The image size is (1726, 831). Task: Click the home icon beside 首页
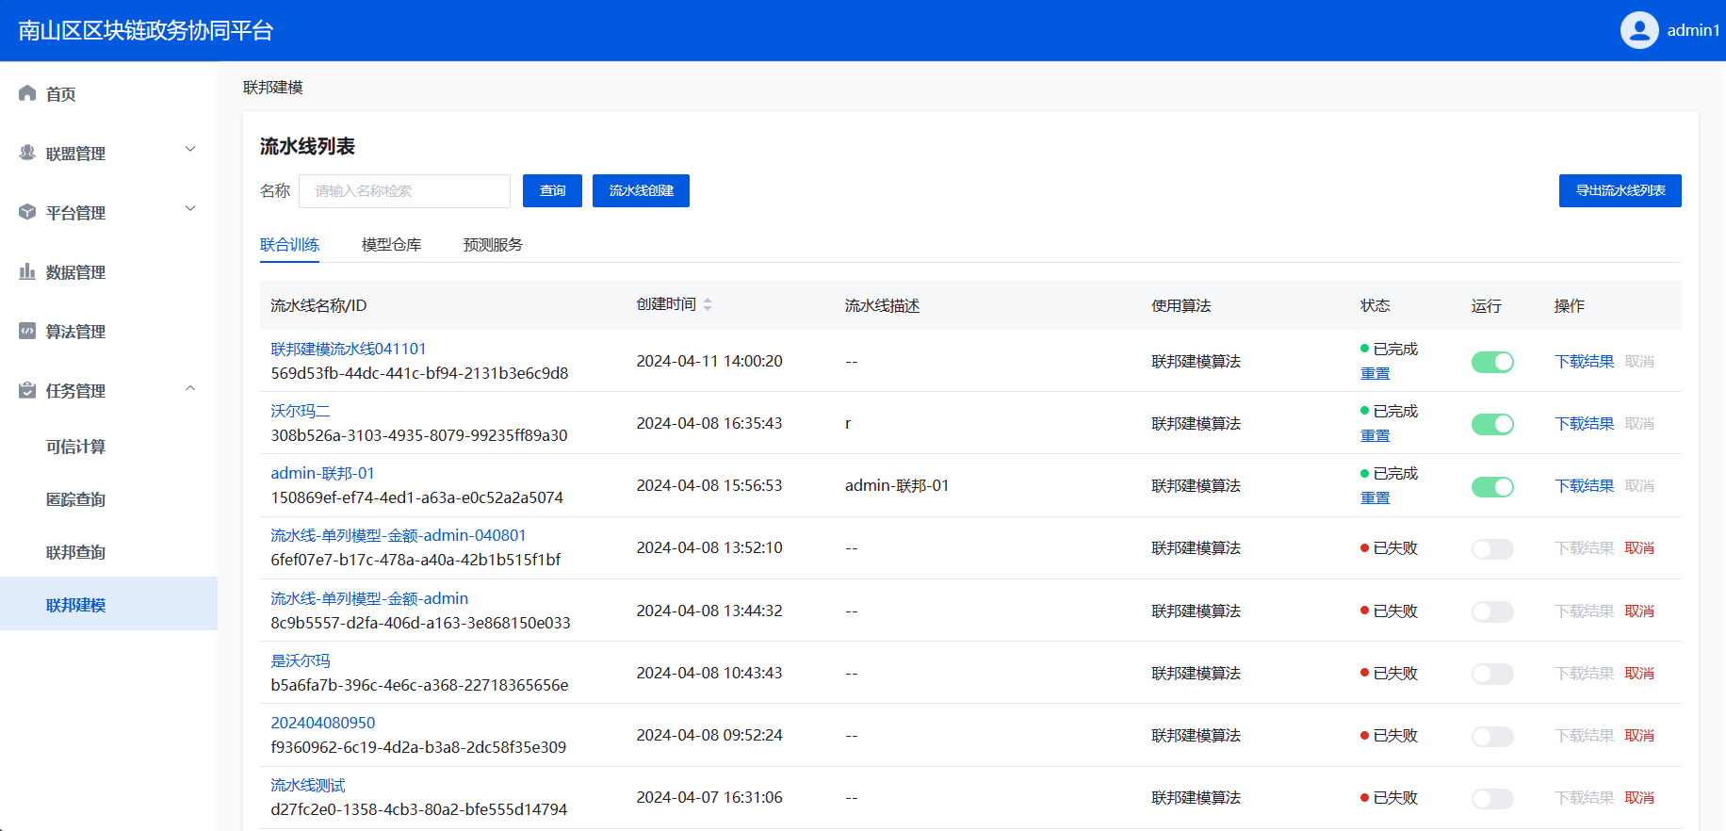click(x=27, y=93)
